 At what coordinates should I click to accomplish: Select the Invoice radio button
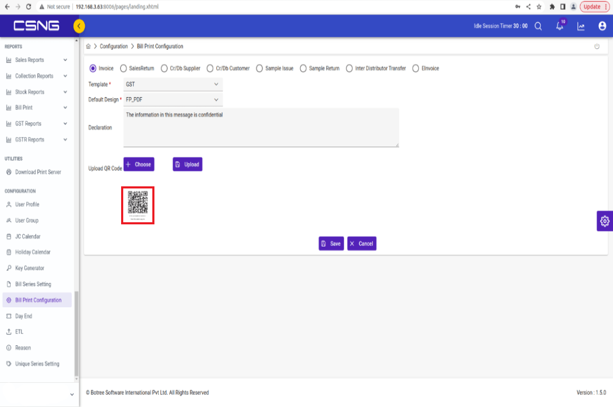coord(93,68)
